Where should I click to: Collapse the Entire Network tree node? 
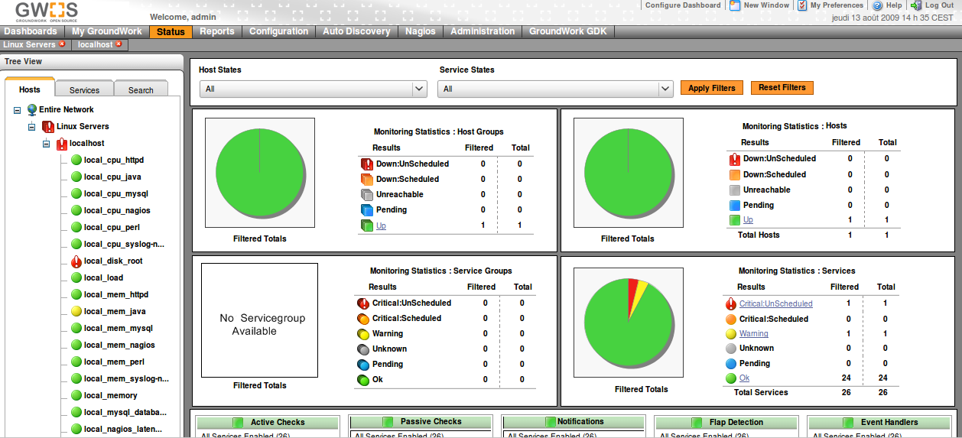tap(18, 110)
